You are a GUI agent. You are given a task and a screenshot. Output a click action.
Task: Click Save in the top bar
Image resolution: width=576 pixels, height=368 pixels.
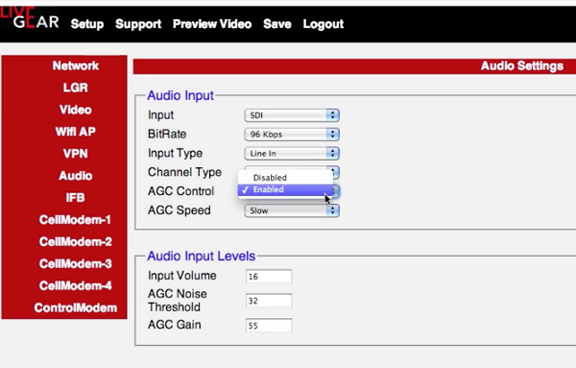pos(277,24)
